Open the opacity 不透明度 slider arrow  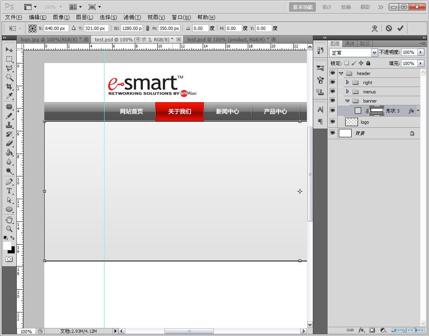click(421, 52)
